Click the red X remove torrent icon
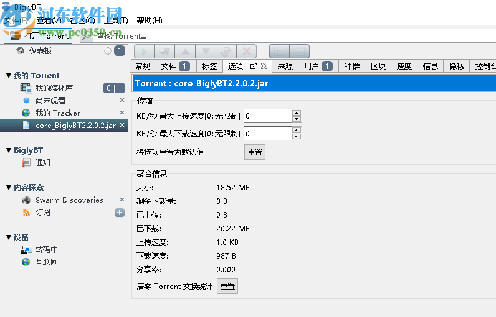This screenshot has width=496, height=317. [x=246, y=51]
